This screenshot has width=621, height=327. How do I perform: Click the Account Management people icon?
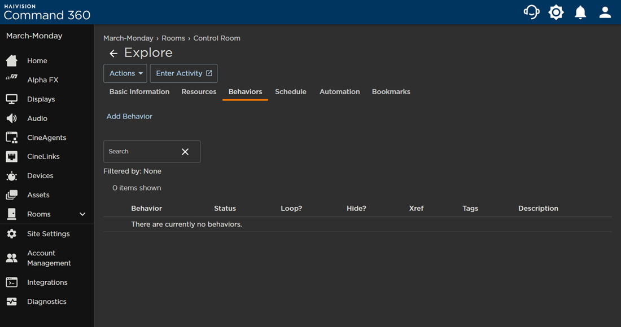tap(11, 258)
